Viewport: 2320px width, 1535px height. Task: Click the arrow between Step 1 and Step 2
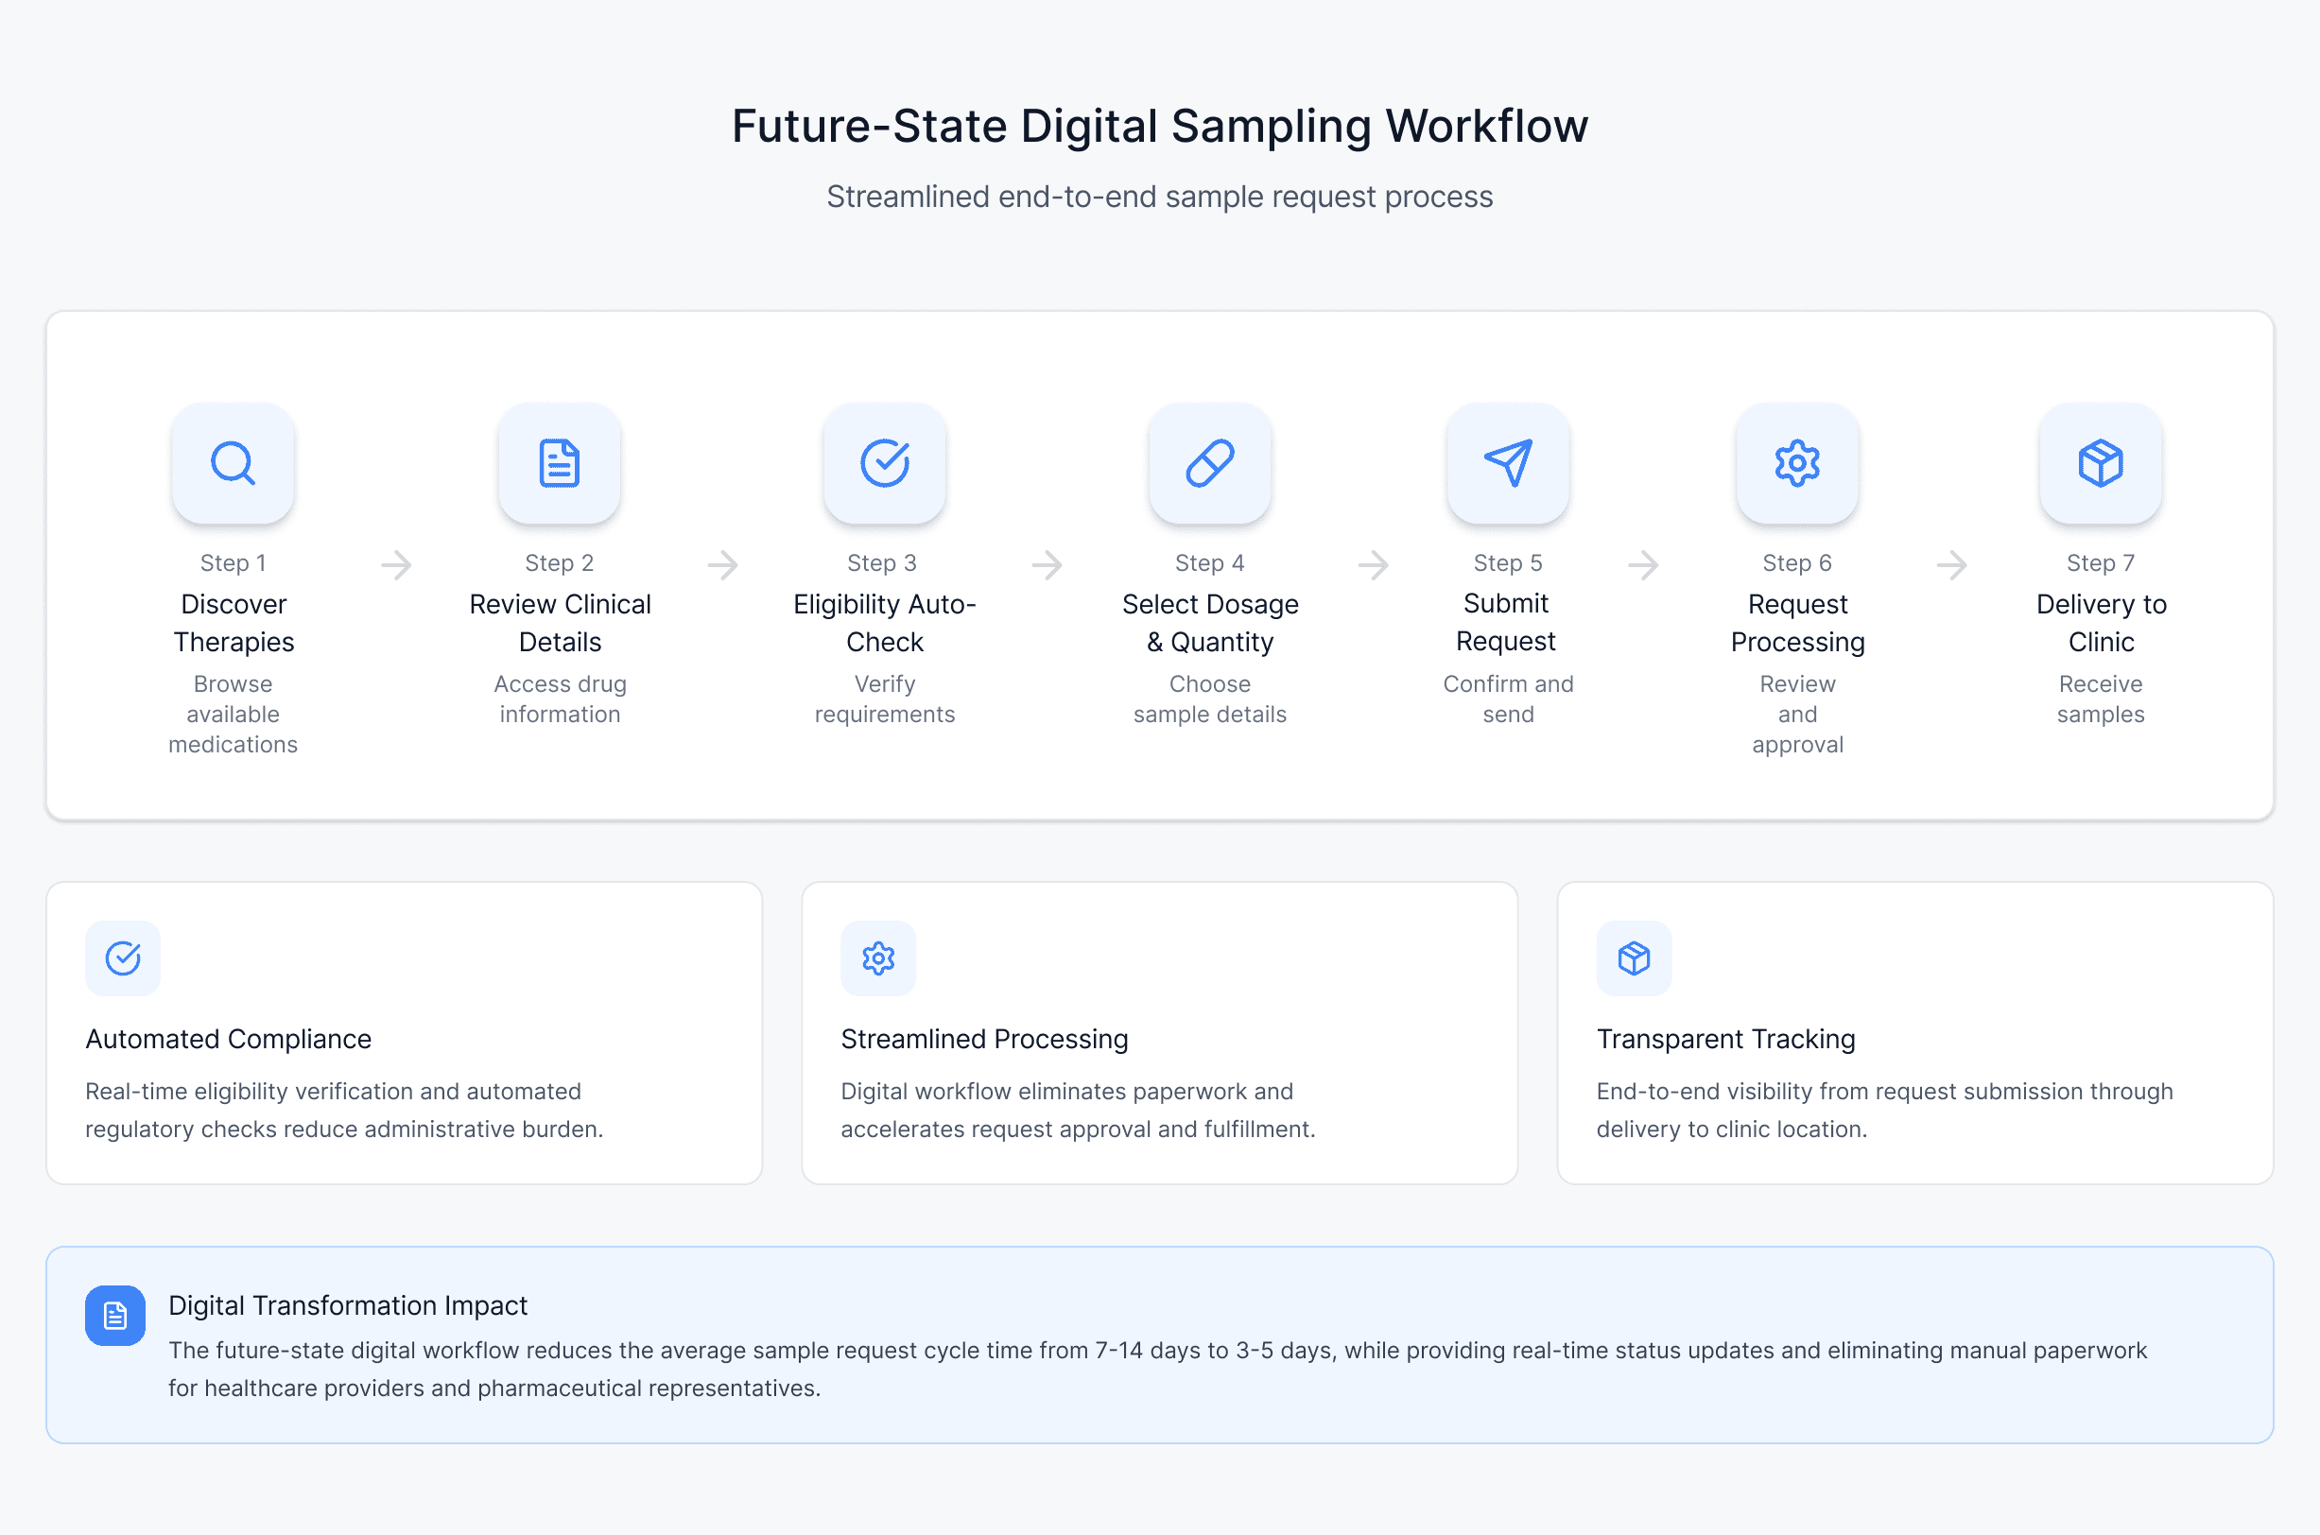tap(396, 564)
